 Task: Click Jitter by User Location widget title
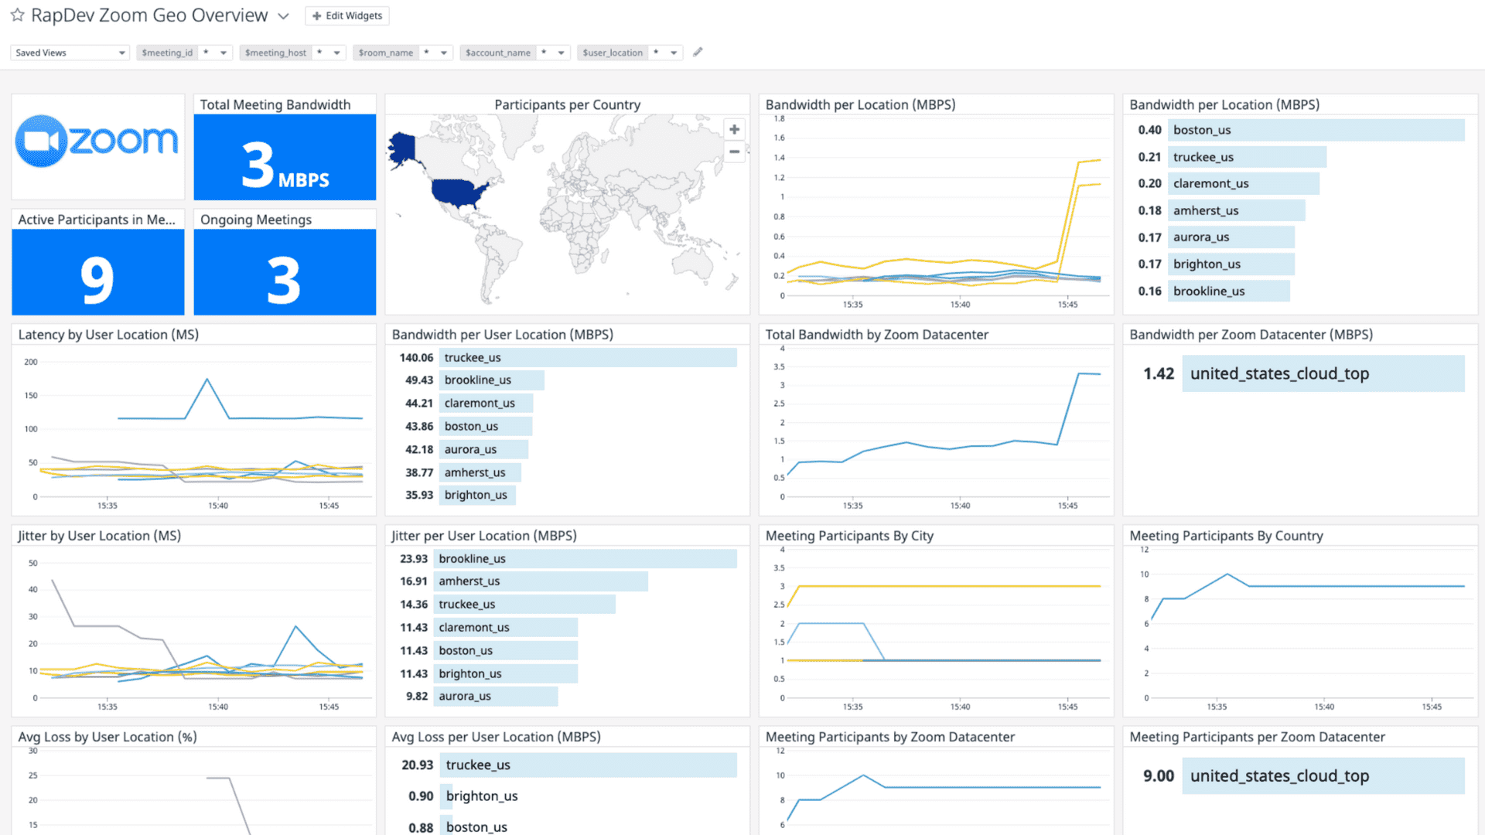[99, 536]
